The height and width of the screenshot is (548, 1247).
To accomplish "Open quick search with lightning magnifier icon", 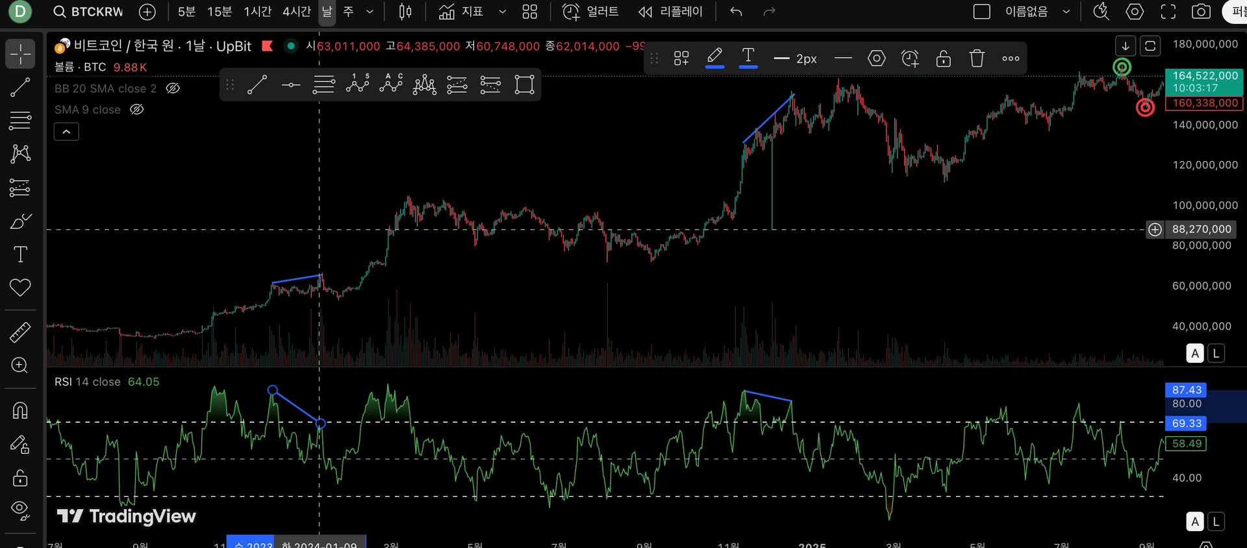I will (x=1101, y=12).
